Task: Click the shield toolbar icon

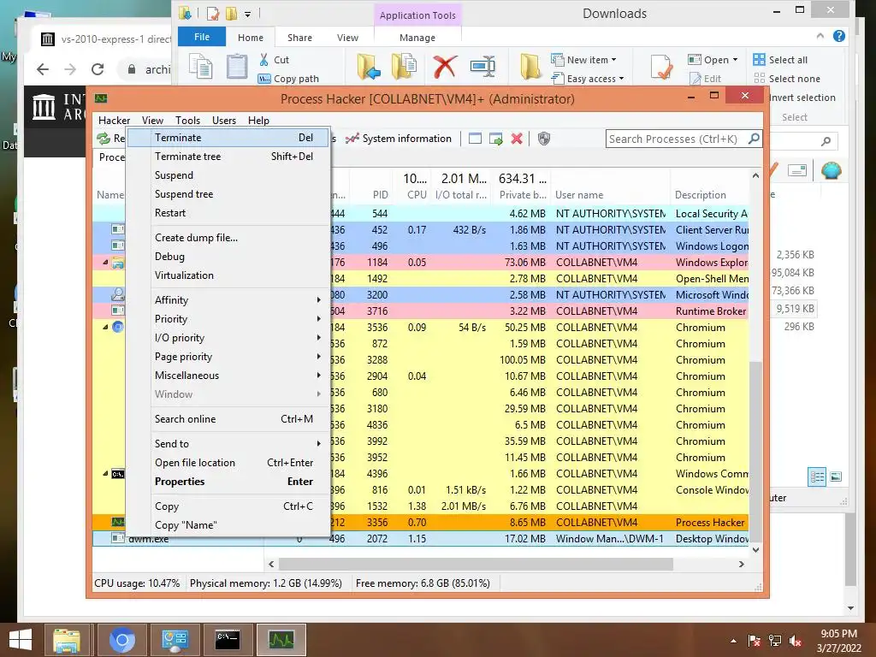Action: click(x=544, y=139)
